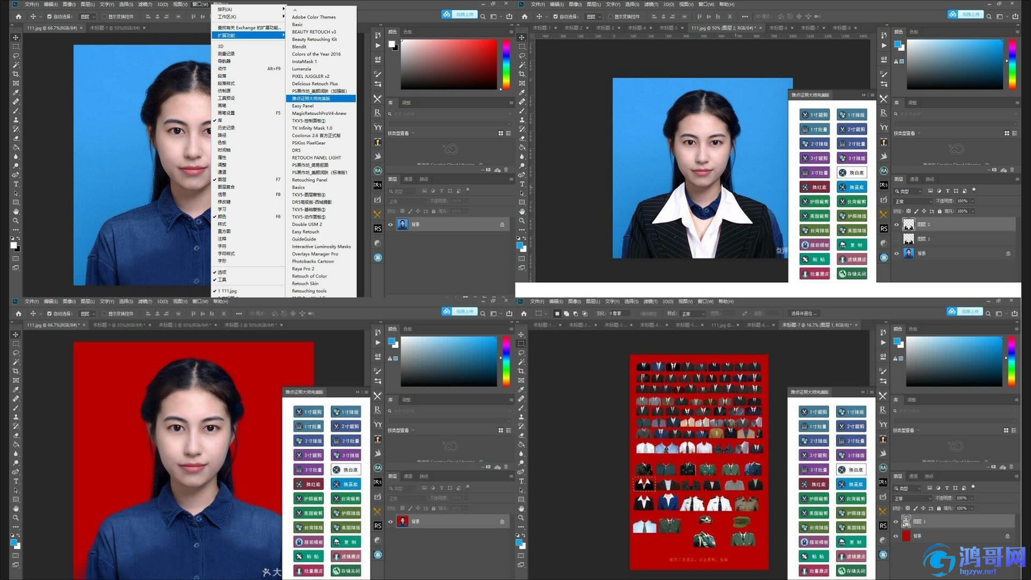Hide 图层 1 layer in bottom-right window
The height and width of the screenshot is (580, 1031).
click(896, 521)
